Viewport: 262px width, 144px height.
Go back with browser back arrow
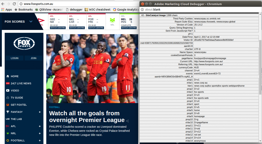pyautogui.click(x=3, y=4)
